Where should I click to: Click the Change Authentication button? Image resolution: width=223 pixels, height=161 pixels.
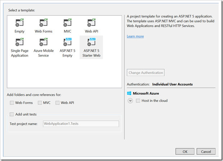[146, 73]
